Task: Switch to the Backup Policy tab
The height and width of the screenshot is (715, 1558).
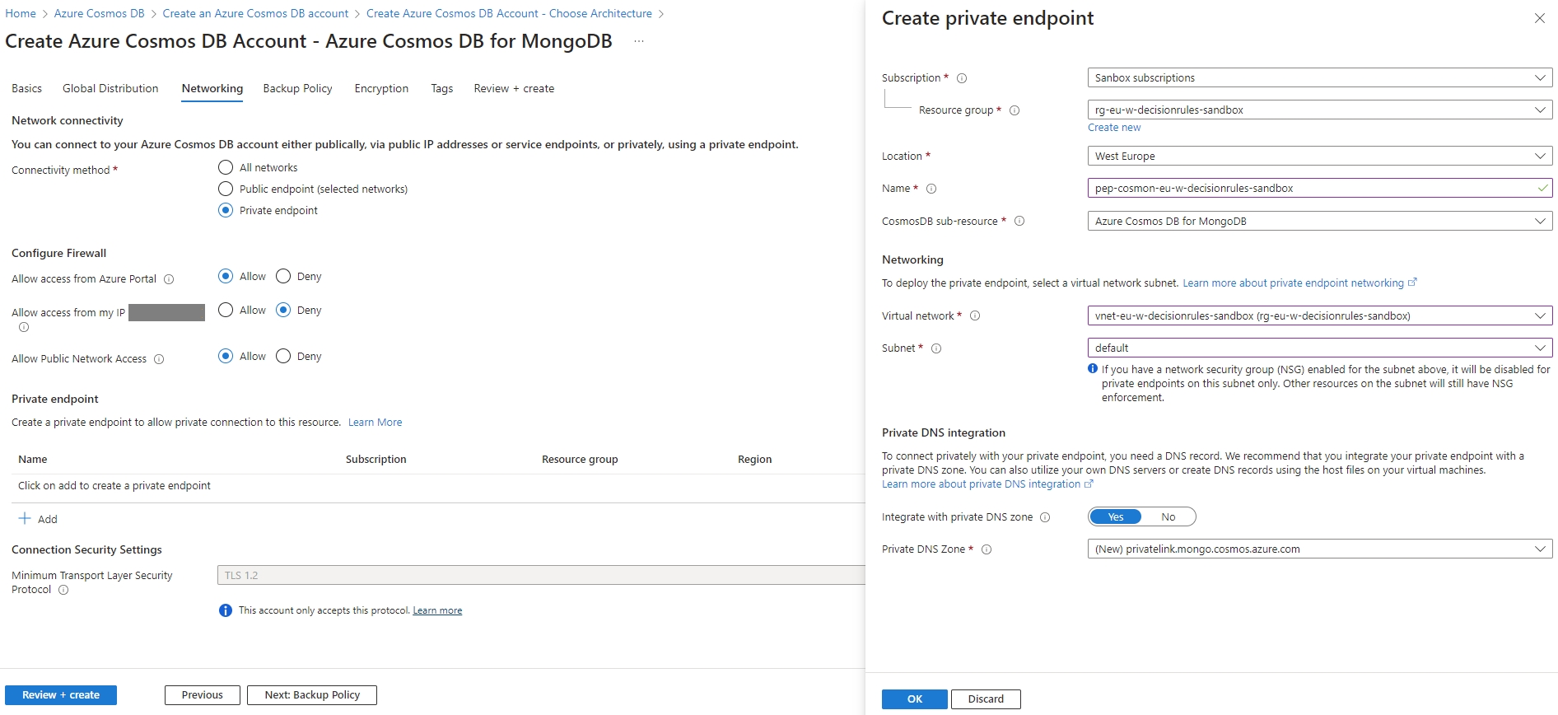Action: click(297, 88)
